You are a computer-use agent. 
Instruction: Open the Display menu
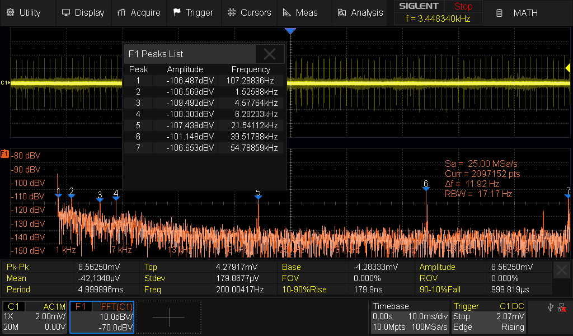coord(83,12)
